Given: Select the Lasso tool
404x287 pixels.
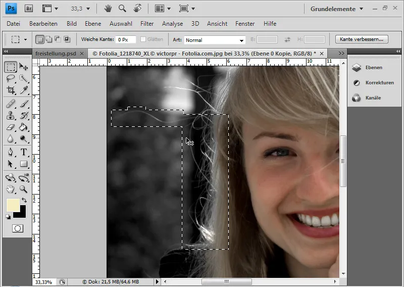Looking at the screenshot, I should 11,78.
